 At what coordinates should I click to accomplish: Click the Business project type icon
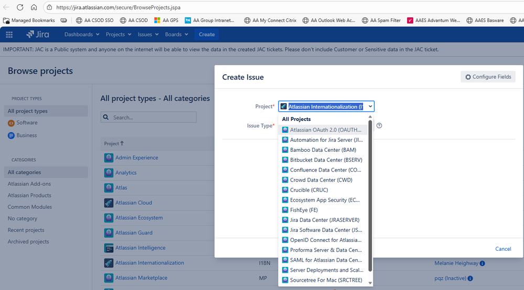(11, 136)
